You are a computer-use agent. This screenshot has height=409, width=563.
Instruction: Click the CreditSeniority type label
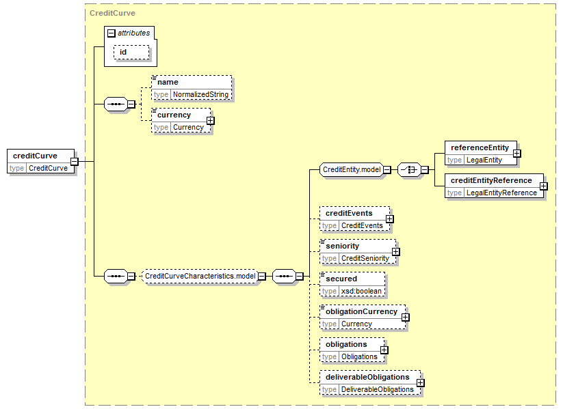[x=365, y=259]
